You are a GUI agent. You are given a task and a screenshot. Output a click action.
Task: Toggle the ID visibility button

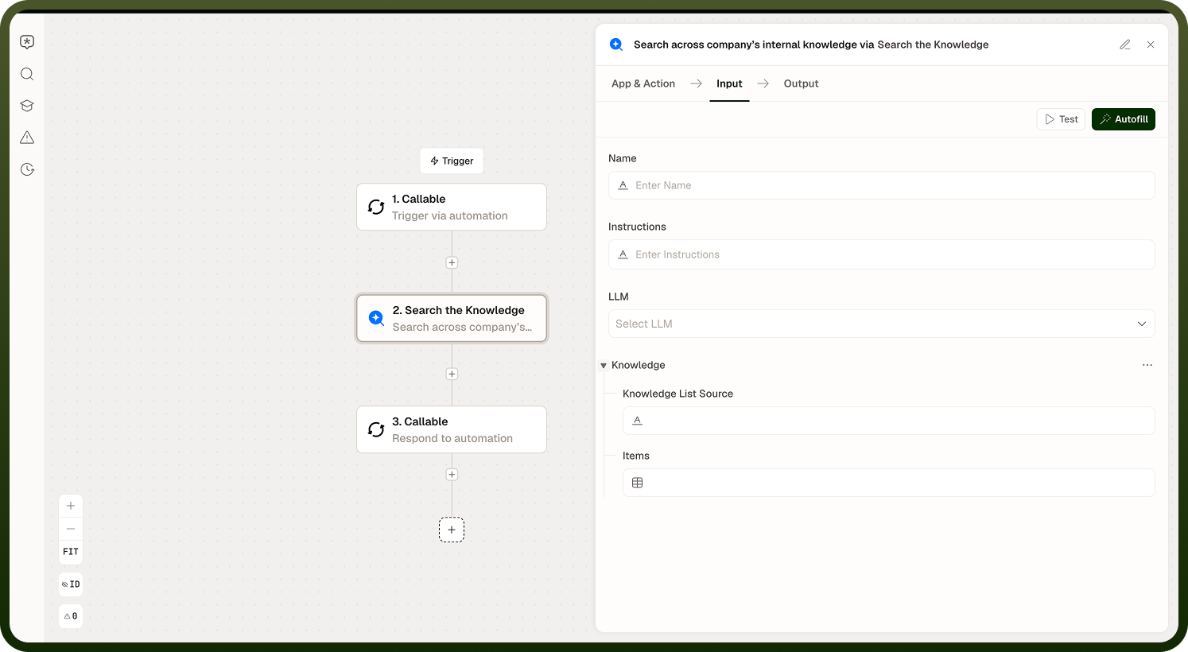click(x=71, y=584)
